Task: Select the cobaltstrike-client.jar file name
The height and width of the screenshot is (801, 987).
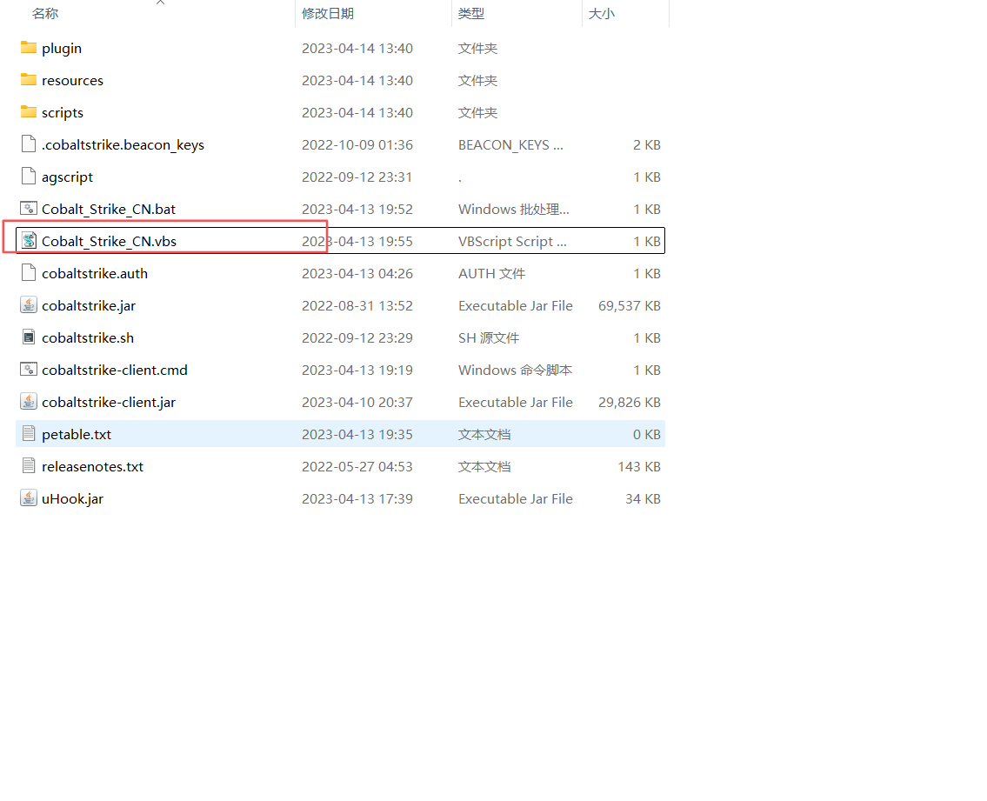Action: pos(109,402)
